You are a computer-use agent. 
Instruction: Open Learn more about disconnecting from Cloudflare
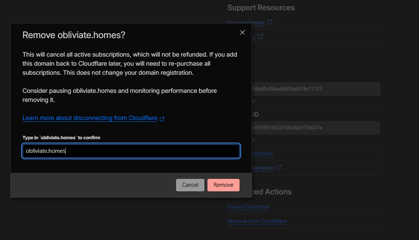[x=90, y=118]
